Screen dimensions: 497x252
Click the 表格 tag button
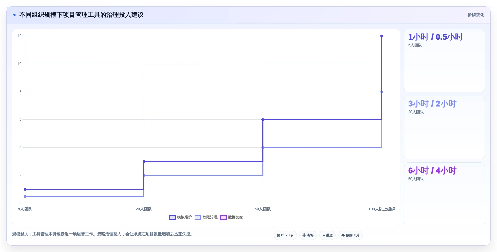[308, 236]
